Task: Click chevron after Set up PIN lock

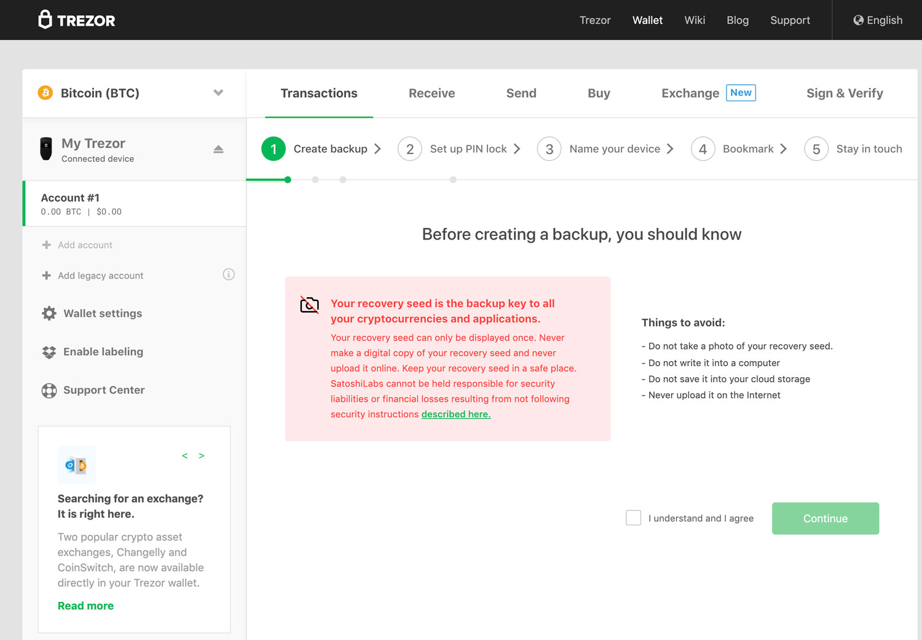Action: click(517, 149)
